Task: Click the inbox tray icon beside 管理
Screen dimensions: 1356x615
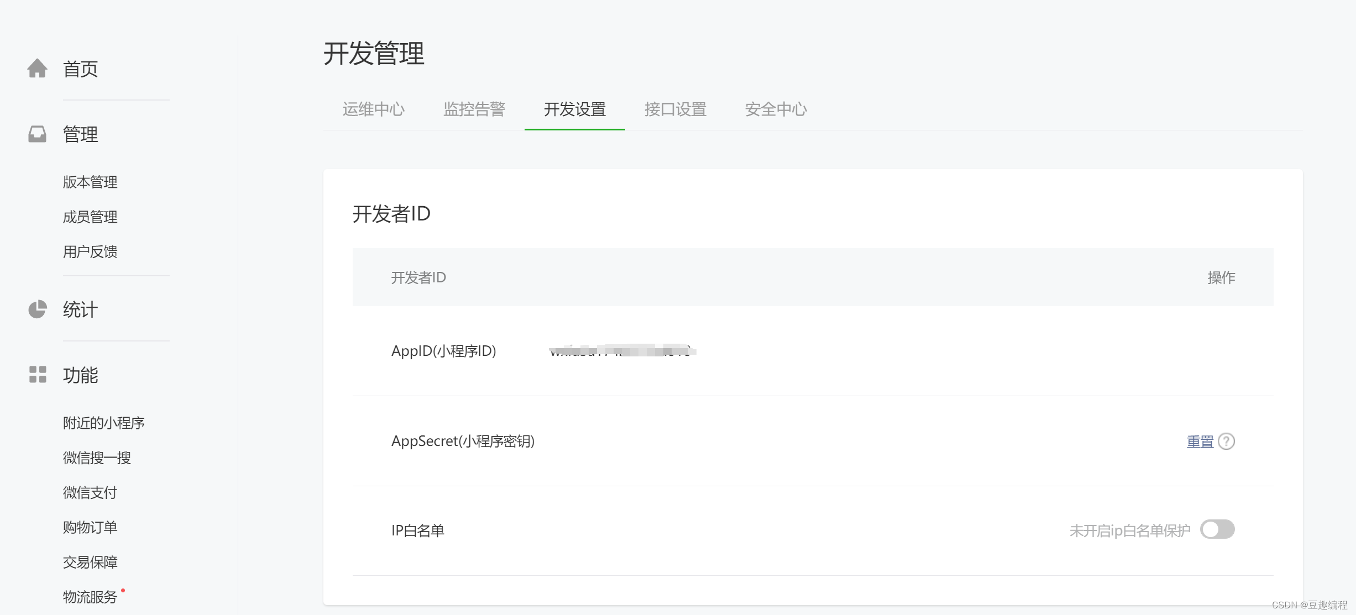Action: pyautogui.click(x=38, y=134)
